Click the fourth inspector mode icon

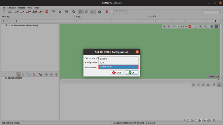pyautogui.click(x=34, y=74)
